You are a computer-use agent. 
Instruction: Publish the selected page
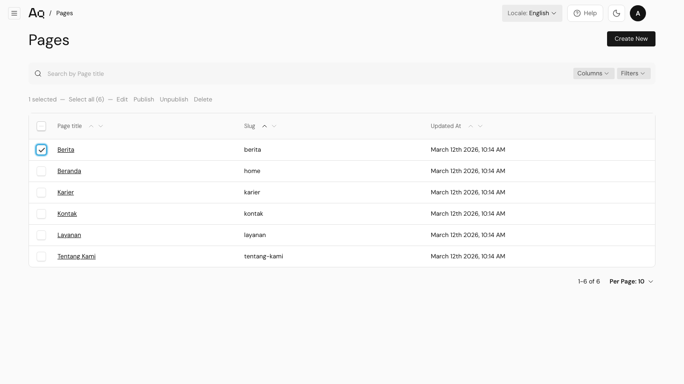(x=144, y=100)
